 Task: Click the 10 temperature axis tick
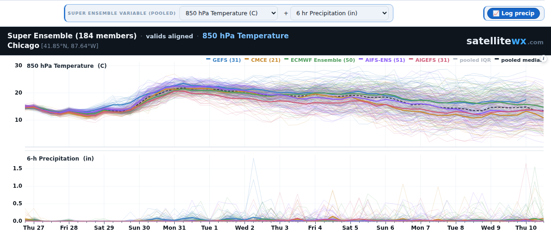(18, 119)
